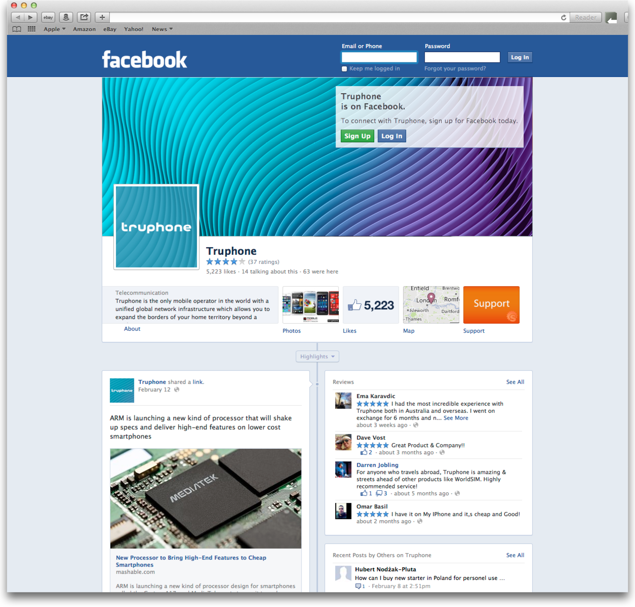Open the orange Support tile
This screenshot has width=635, height=607.
click(x=491, y=305)
